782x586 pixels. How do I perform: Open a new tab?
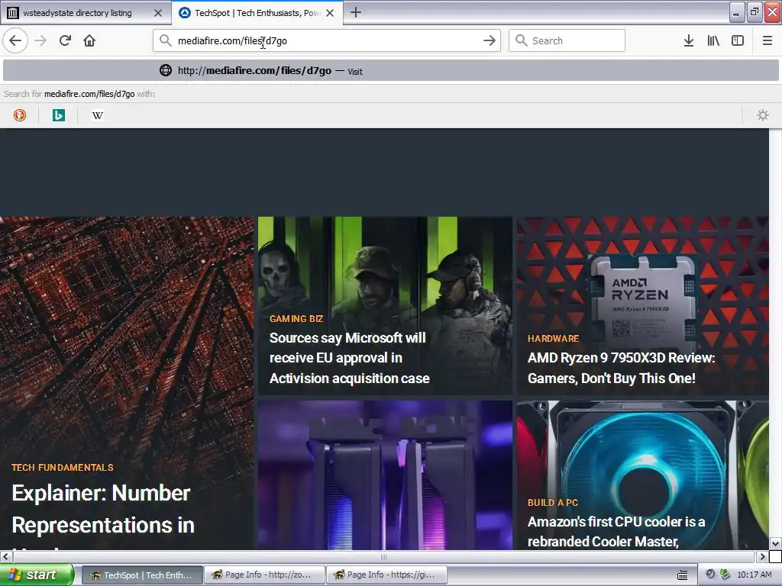356,12
